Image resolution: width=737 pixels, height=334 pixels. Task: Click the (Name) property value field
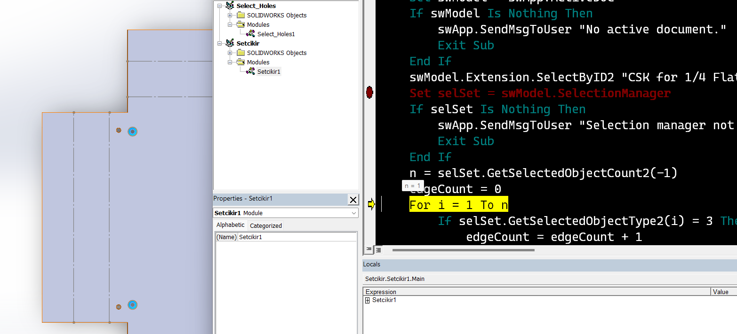click(296, 237)
